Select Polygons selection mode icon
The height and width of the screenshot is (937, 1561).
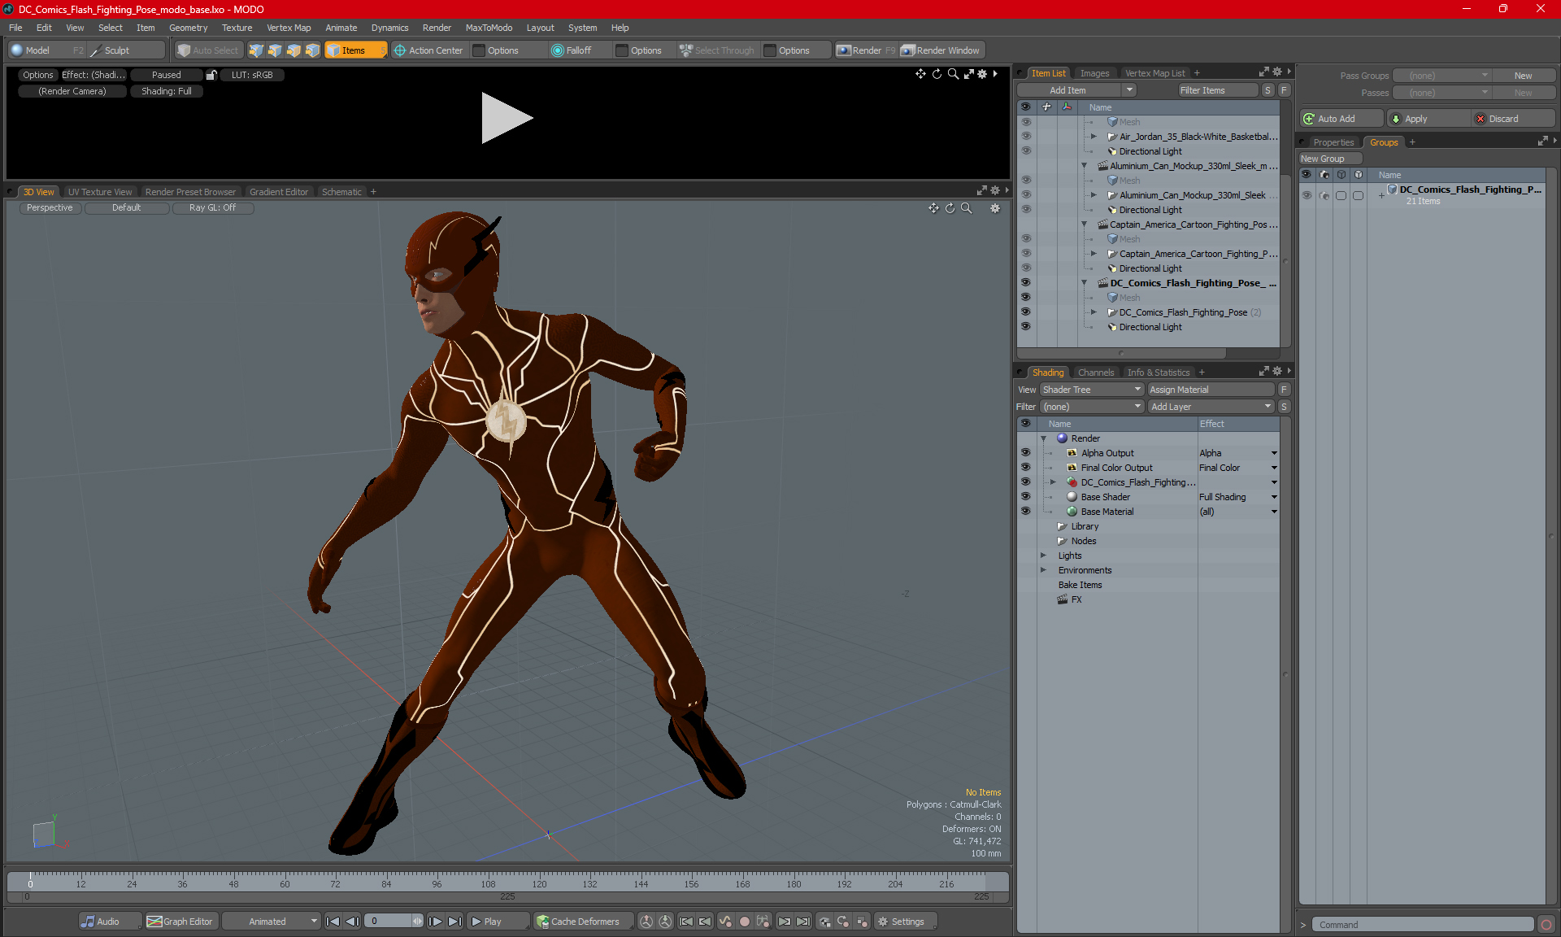pyautogui.click(x=294, y=50)
